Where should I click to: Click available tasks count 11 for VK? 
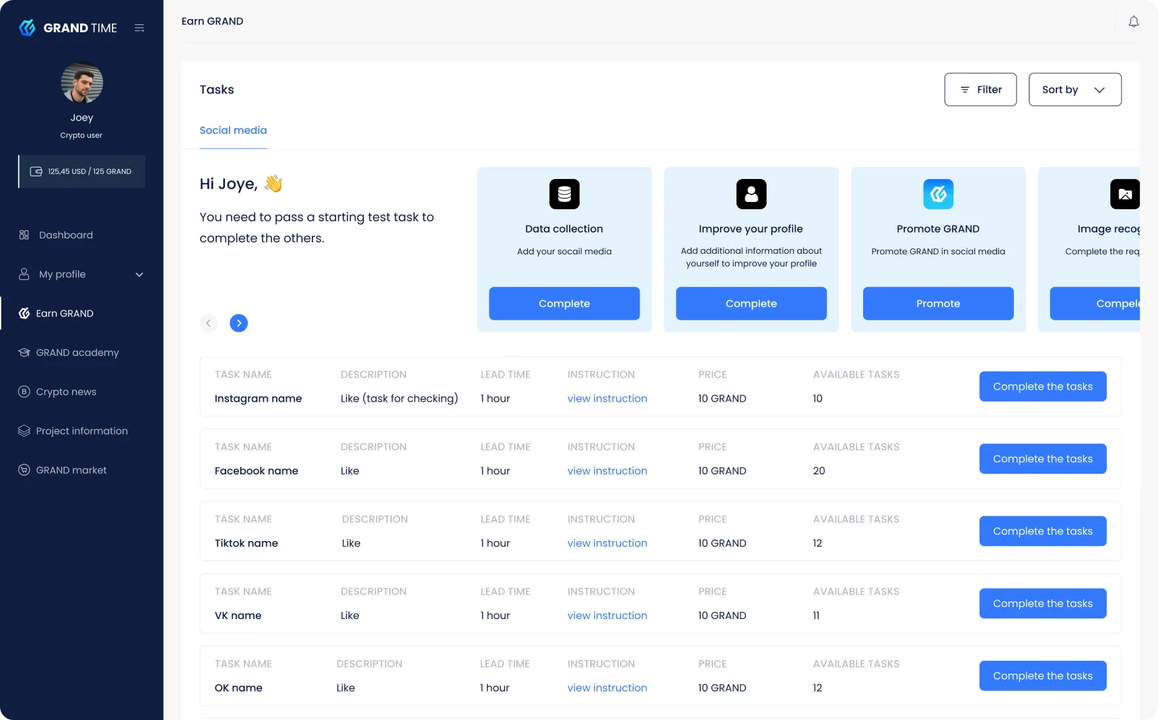(x=817, y=616)
